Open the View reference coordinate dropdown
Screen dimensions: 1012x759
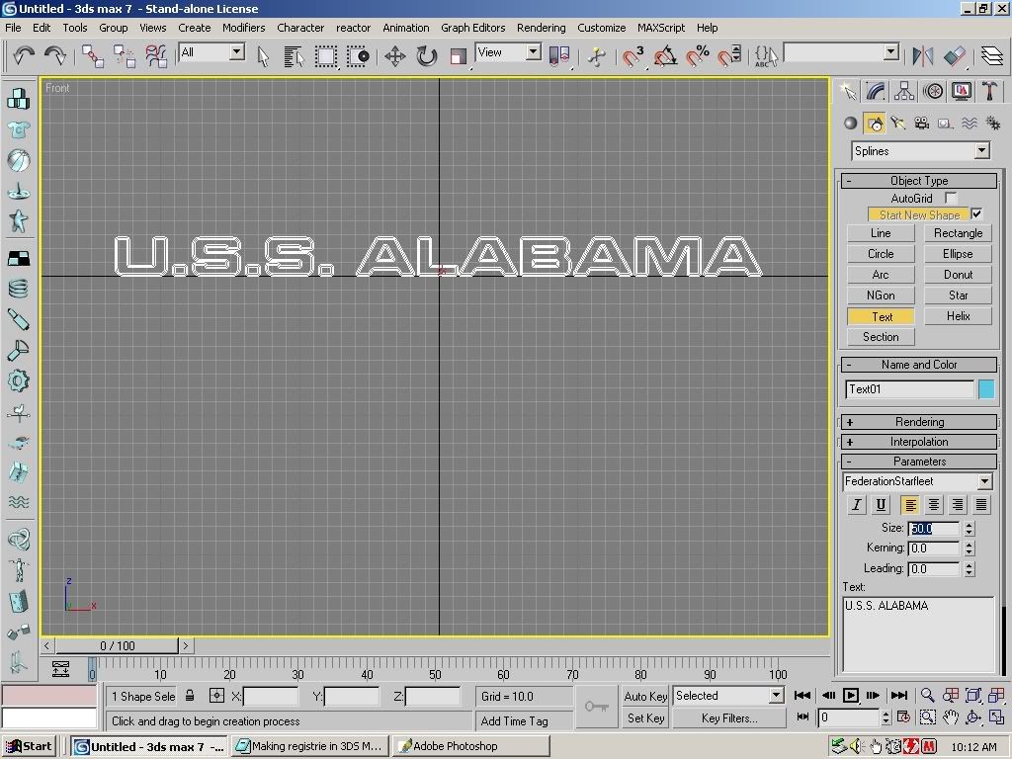coord(533,51)
